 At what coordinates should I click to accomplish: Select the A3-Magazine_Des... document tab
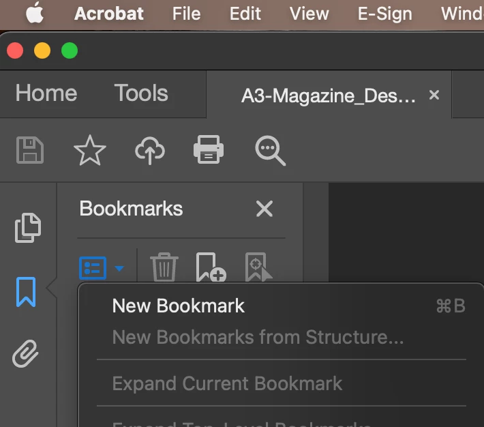329,95
